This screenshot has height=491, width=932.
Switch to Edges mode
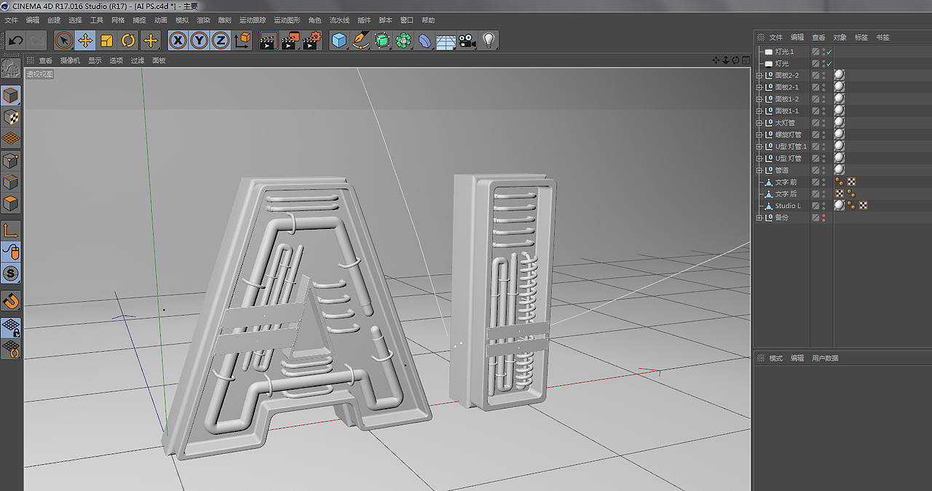pyautogui.click(x=11, y=182)
